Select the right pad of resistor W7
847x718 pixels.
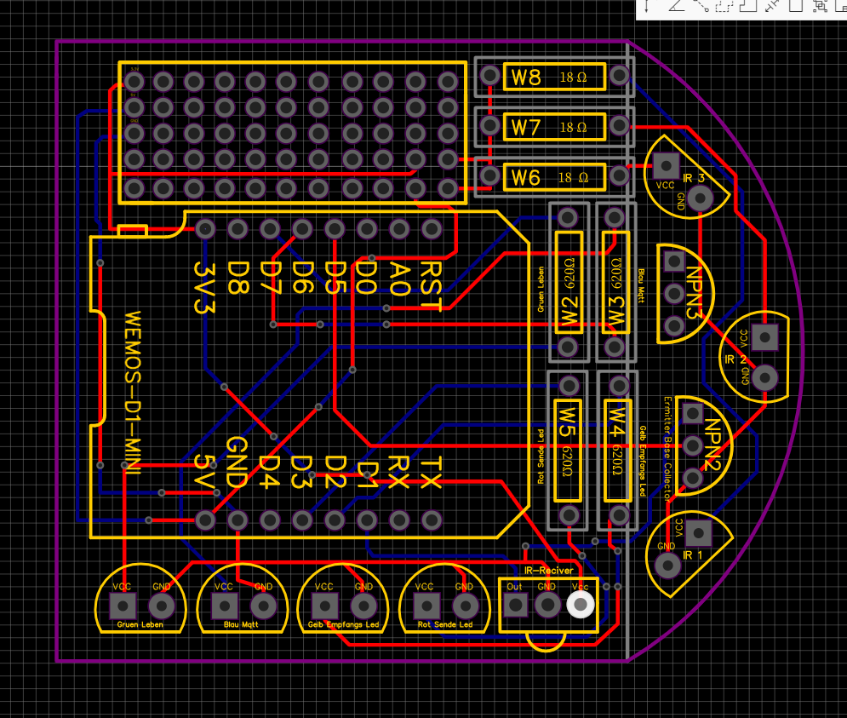[619, 125]
